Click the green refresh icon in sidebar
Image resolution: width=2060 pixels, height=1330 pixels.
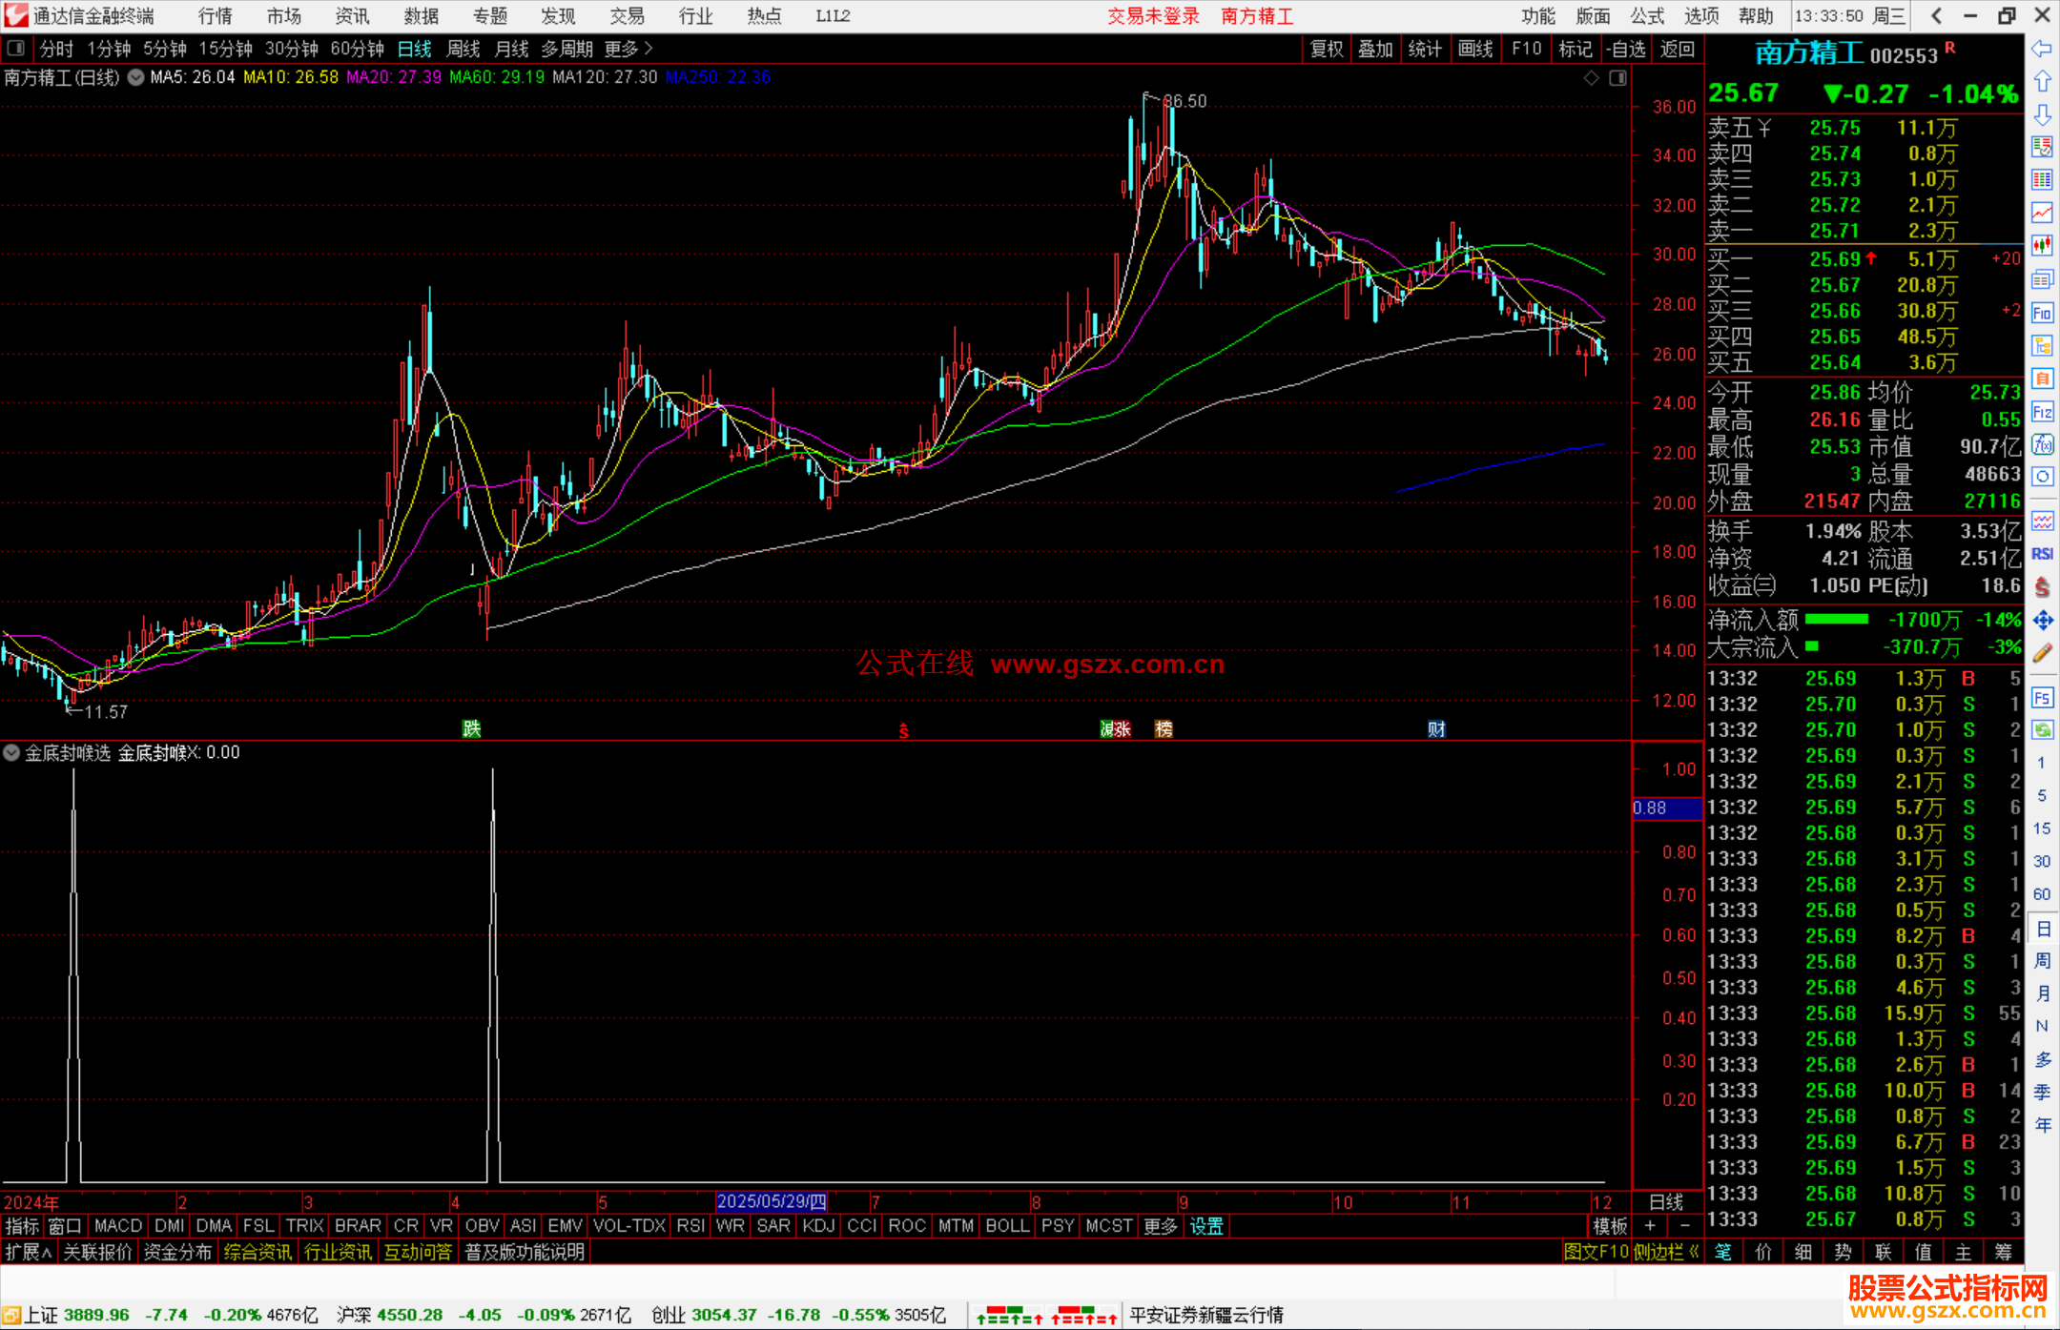(2042, 730)
